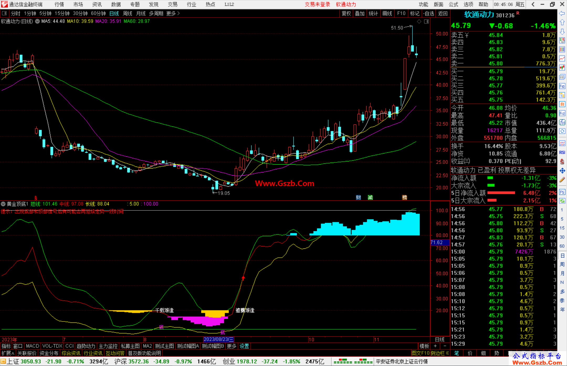Toggle the diamond marker icon at chart corner
Viewport: 567px width, 366px height.
pyautogui.click(x=419, y=22)
